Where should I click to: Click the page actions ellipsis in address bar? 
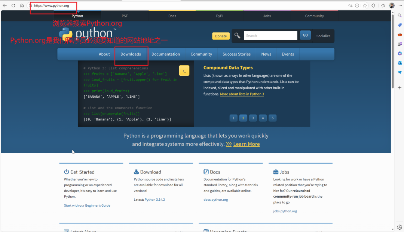pyautogui.click(x=357, y=5)
